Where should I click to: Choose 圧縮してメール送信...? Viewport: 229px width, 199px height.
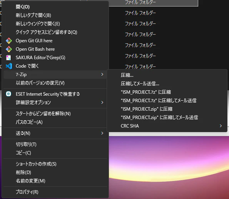pos(167,83)
